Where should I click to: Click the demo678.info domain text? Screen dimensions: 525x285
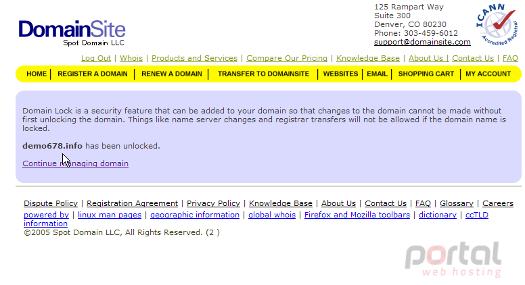[x=52, y=146]
